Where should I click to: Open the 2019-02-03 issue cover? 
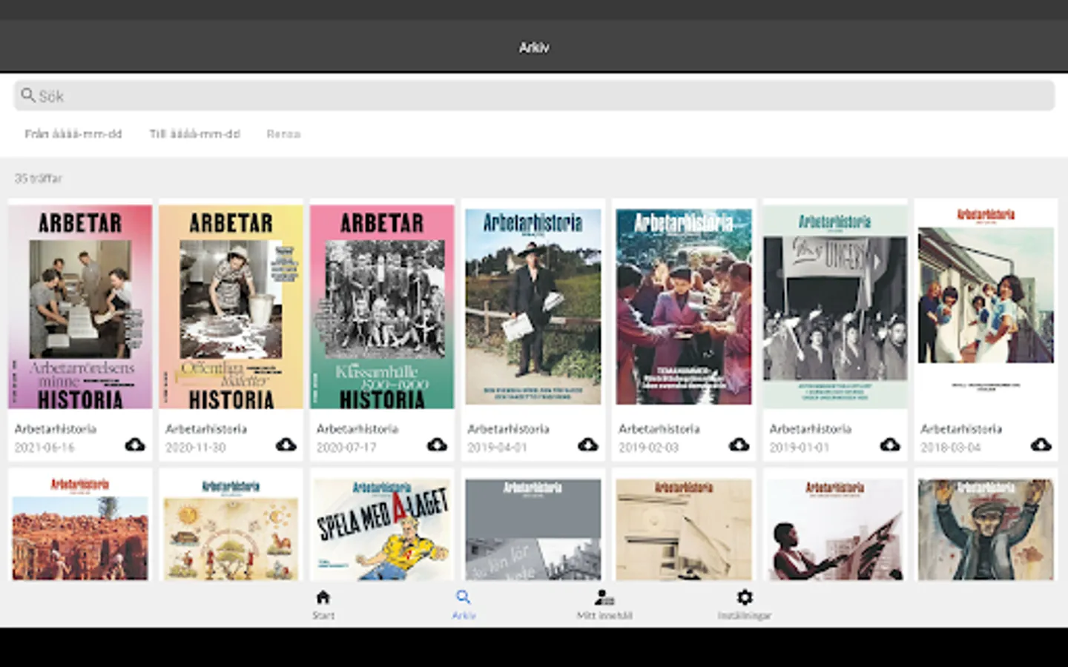click(684, 307)
